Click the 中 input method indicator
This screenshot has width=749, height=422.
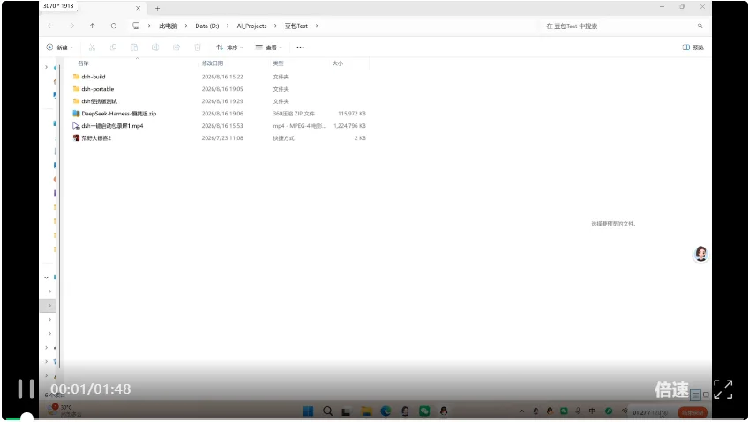coord(592,411)
